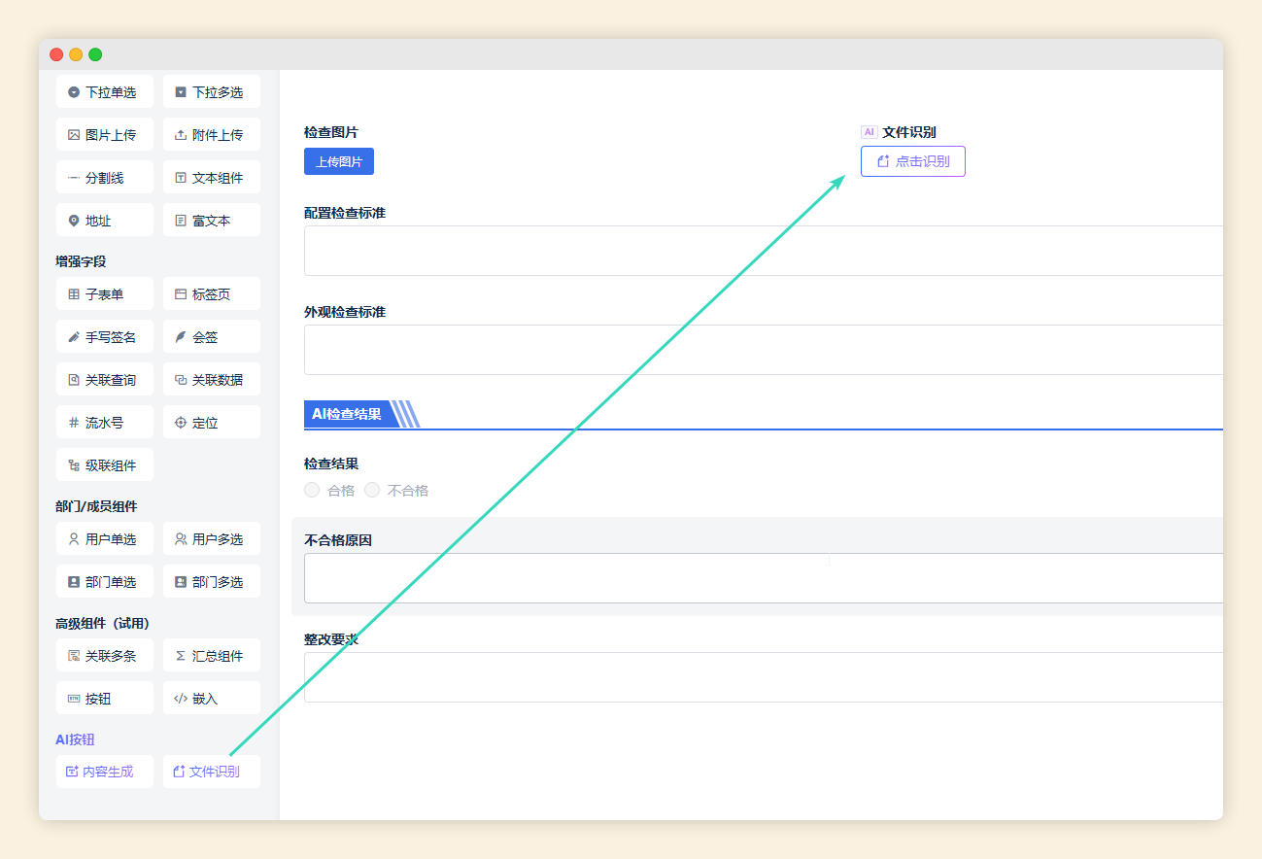The image size is (1262, 859).
Task: Add the 下拉多选 multi-select component
Action: [x=212, y=92]
